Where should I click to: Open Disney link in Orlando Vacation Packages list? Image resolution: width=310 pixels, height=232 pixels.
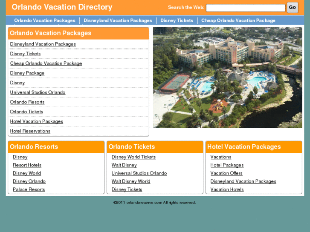click(17, 83)
